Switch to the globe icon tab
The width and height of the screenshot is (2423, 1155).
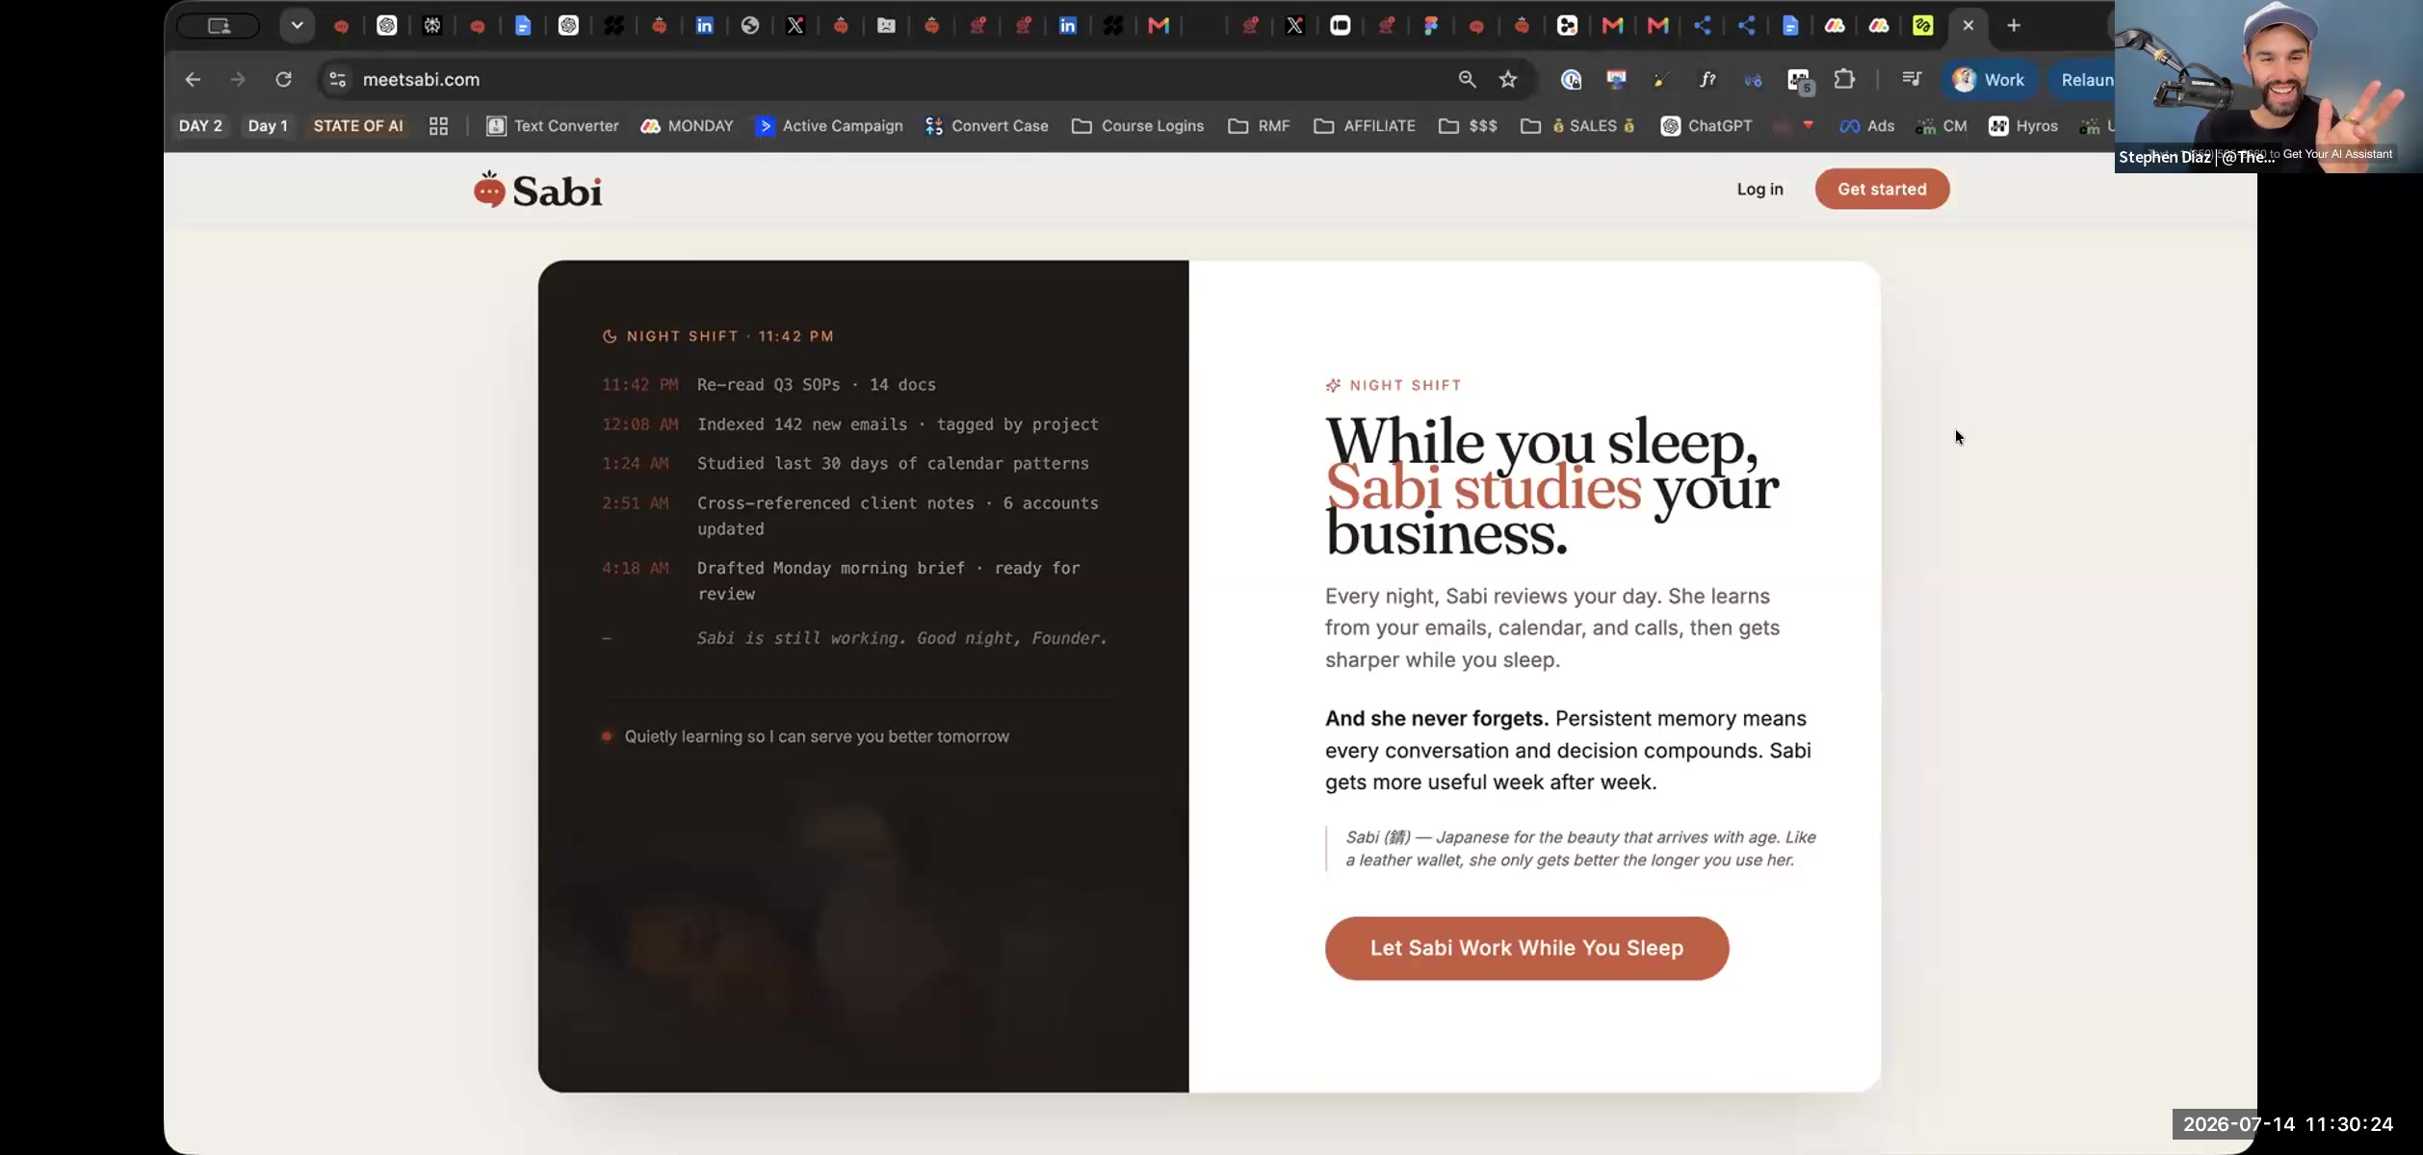coord(750,26)
